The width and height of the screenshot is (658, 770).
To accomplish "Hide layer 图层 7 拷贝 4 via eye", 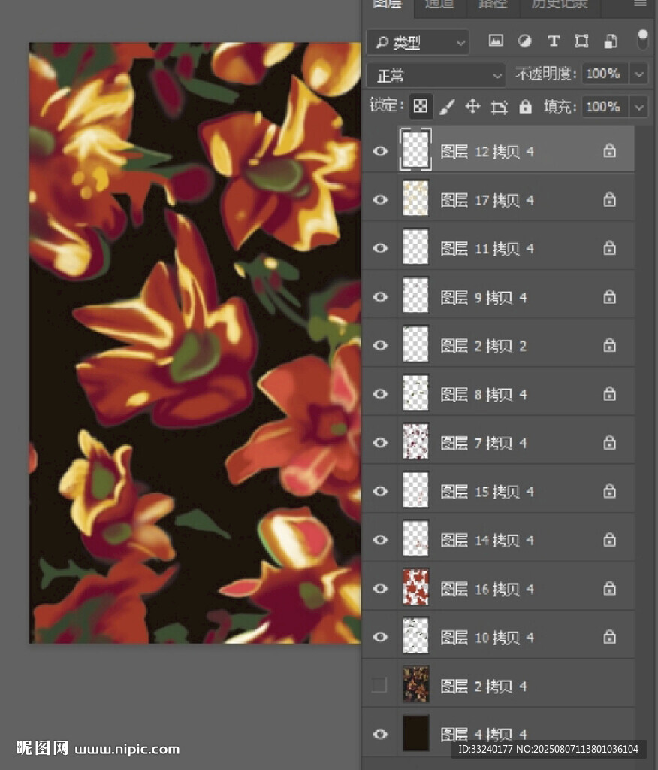I will 380,442.
